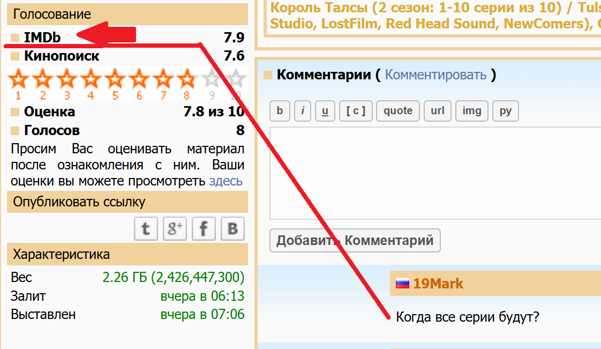Select the tenth rating star

(x=236, y=80)
